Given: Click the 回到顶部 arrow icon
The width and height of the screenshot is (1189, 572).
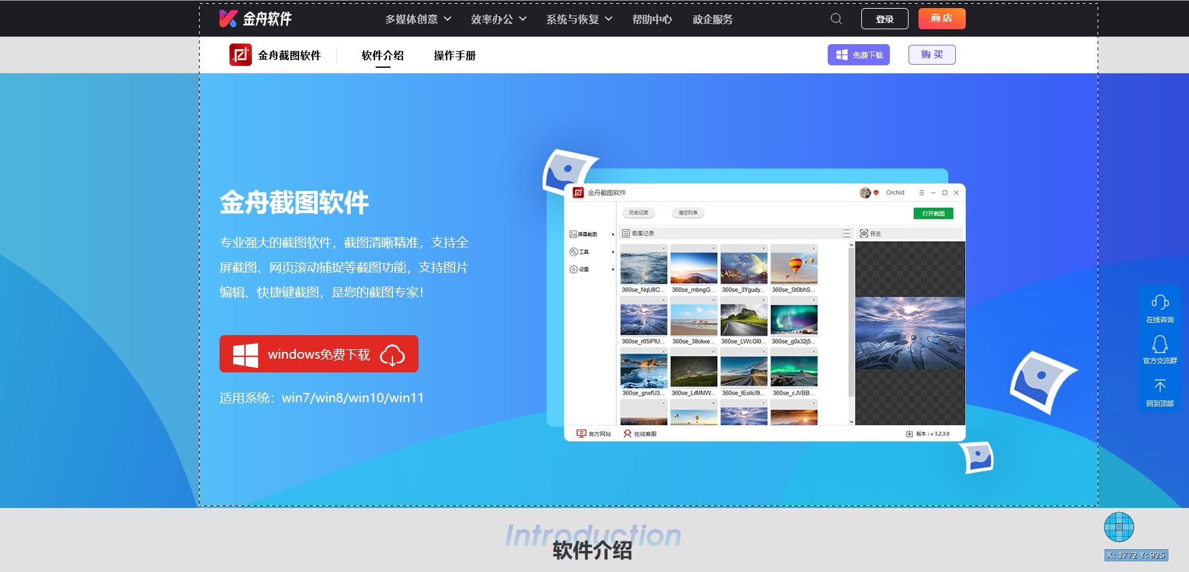Looking at the screenshot, I should 1160,386.
